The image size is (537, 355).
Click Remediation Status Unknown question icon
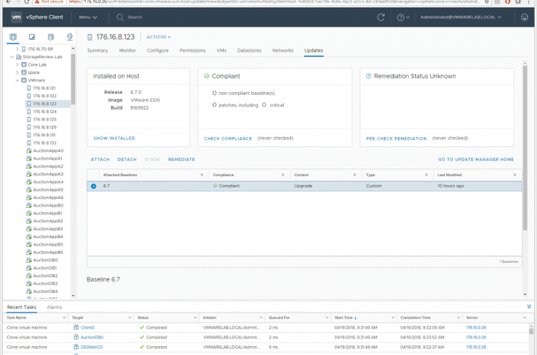pos(368,76)
